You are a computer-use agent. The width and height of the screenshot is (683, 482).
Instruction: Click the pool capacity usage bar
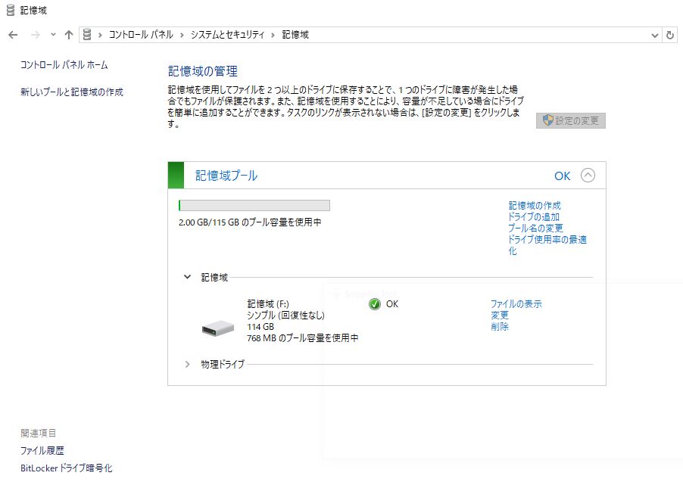pyautogui.click(x=254, y=205)
